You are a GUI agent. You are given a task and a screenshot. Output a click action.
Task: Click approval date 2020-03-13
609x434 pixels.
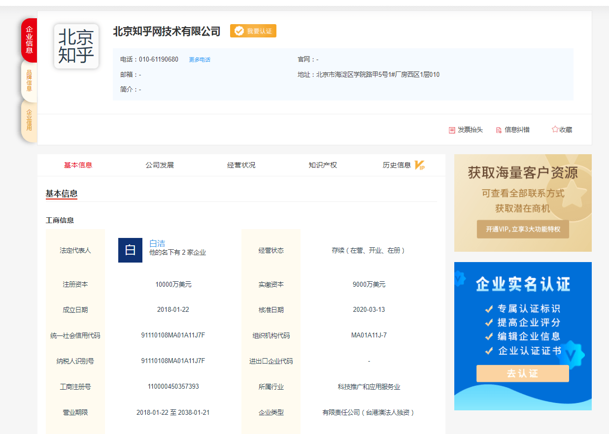coord(369,310)
